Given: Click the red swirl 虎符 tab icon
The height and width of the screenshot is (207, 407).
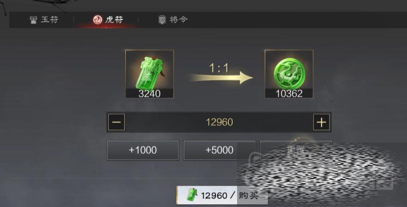Looking at the screenshot, I should (98, 19).
